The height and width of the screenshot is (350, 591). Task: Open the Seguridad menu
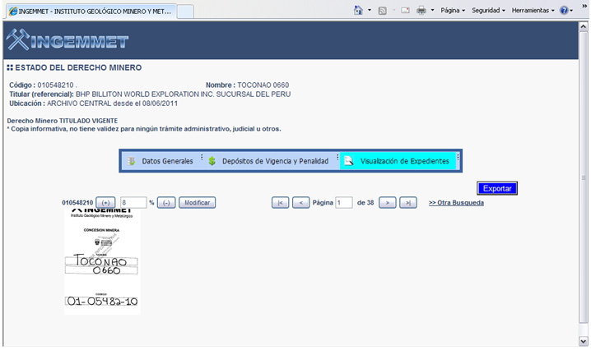488,11
